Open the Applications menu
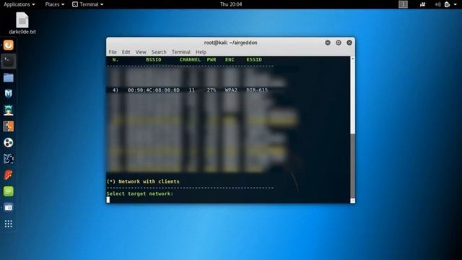This screenshot has width=462, height=260. (19, 4)
